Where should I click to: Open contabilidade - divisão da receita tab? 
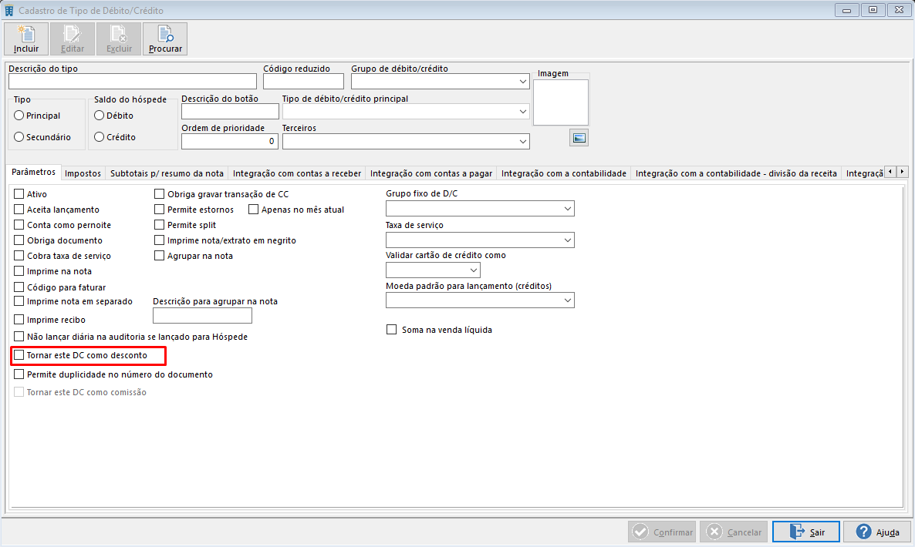(737, 173)
